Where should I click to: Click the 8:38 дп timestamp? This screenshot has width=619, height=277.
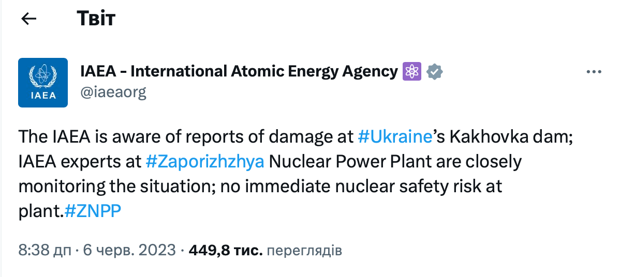45,251
